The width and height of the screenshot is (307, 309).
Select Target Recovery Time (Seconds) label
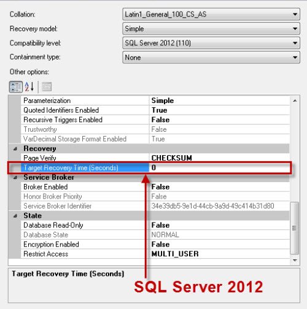pos(71,168)
